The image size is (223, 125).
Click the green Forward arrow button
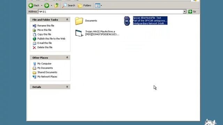(46, 6)
